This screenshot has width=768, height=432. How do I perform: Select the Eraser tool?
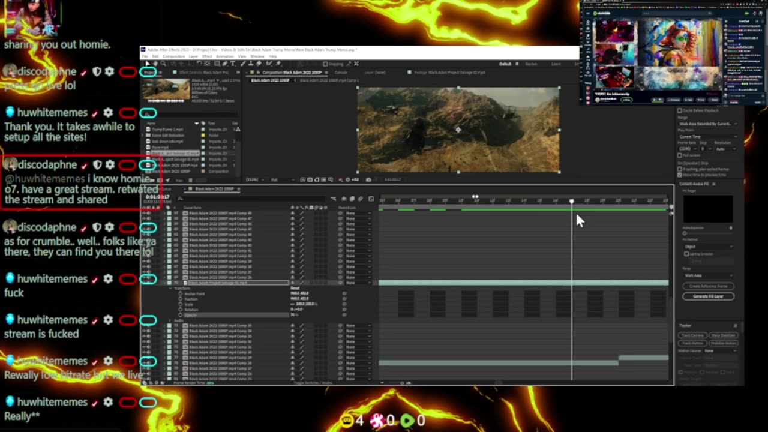(x=259, y=64)
